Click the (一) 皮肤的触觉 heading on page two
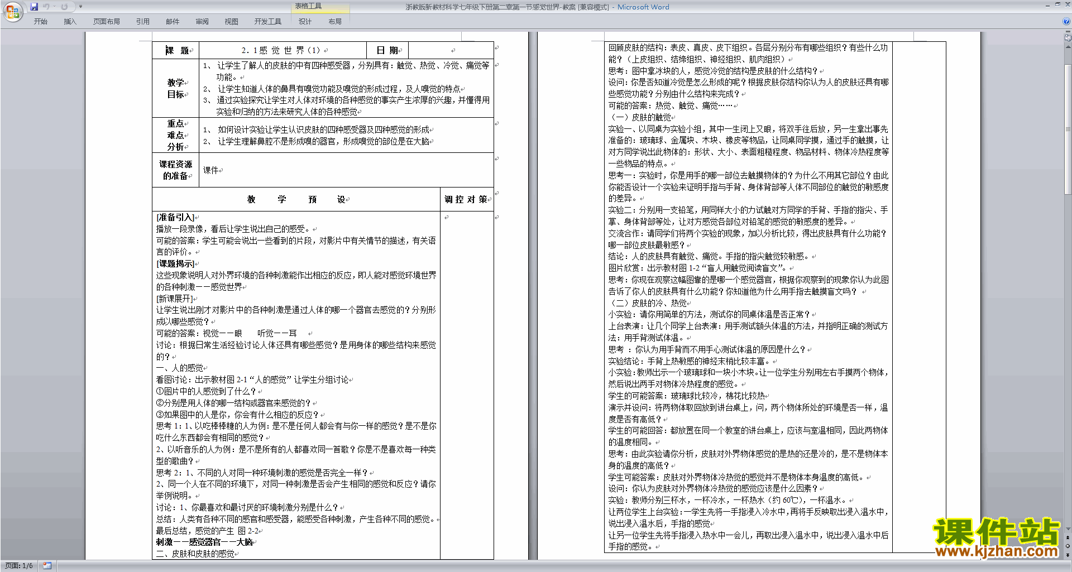The image size is (1072, 572). pyautogui.click(x=640, y=117)
